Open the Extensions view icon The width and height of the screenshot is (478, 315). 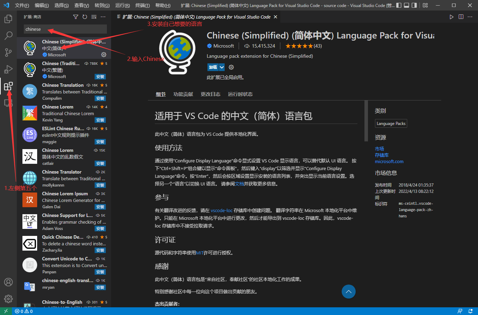tap(8, 86)
